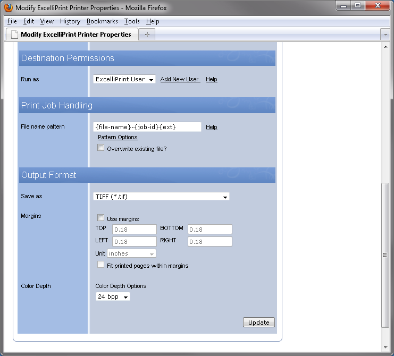Click Help link beside file name pattern

click(212, 127)
